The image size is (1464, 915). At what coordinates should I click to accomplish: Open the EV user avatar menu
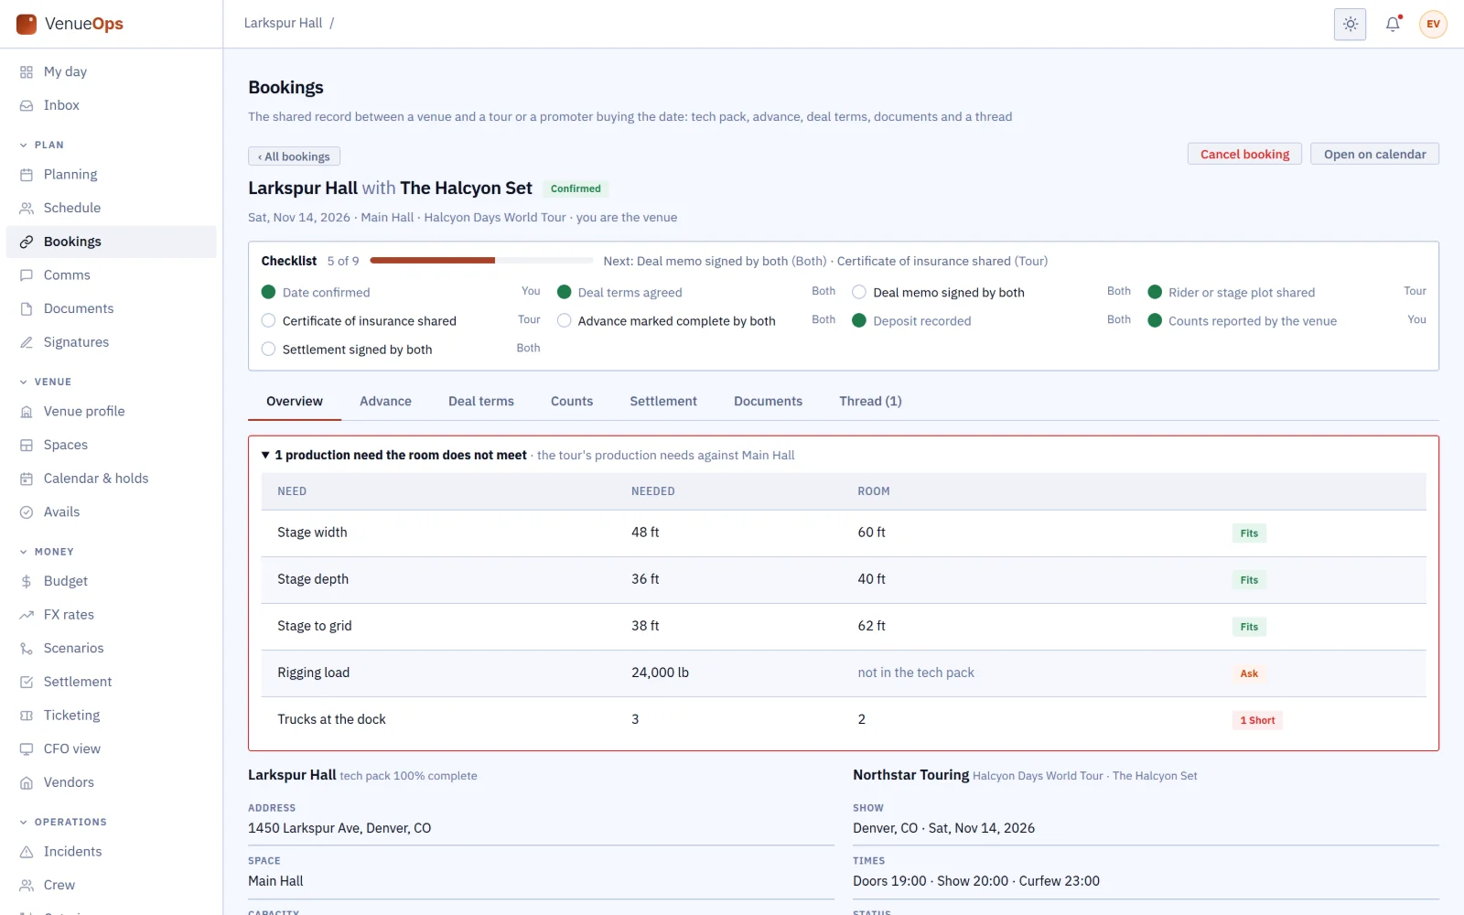coord(1433,24)
